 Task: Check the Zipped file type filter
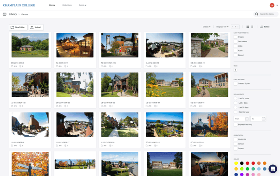[235, 55]
